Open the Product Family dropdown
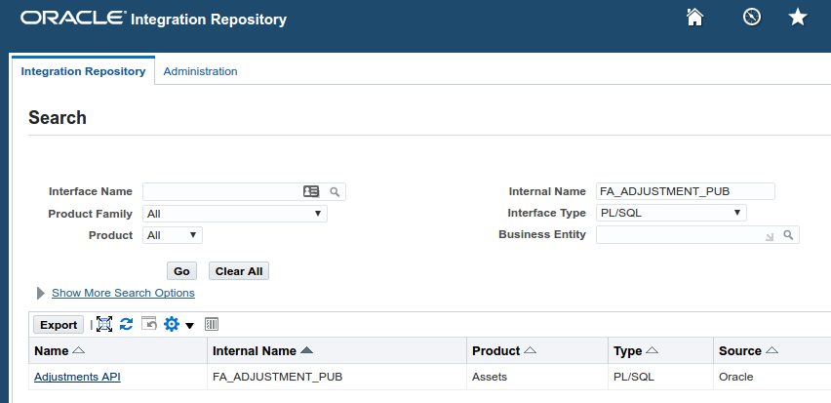 pyautogui.click(x=235, y=214)
